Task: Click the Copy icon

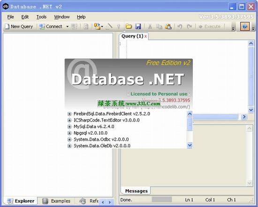Action: [159, 27]
